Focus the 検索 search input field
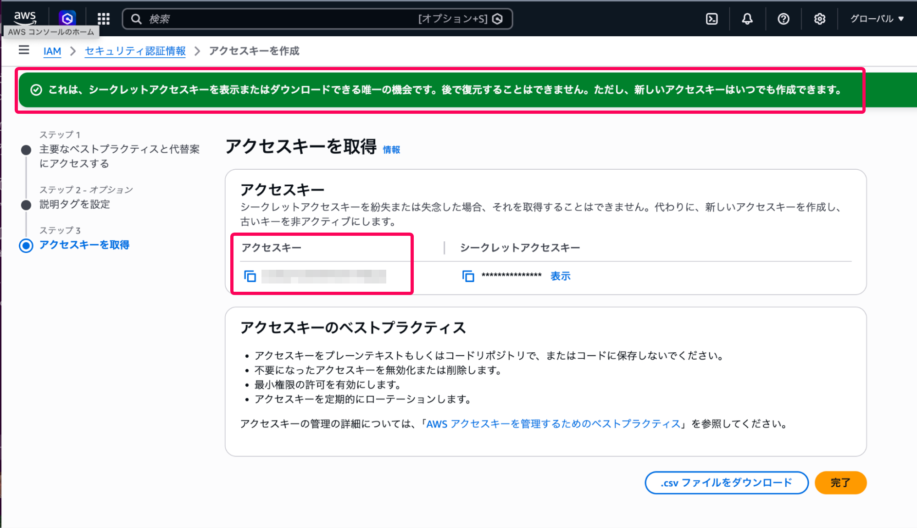Viewport: 917px width, 528px height. (317, 19)
